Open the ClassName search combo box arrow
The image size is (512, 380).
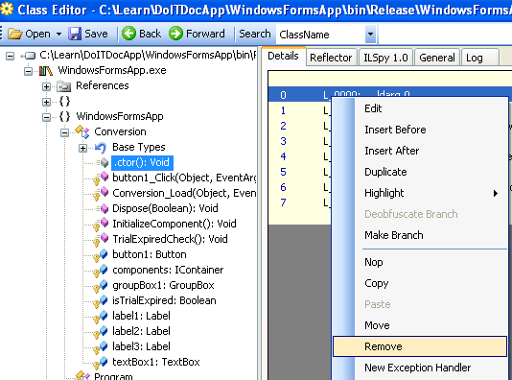[x=370, y=34]
